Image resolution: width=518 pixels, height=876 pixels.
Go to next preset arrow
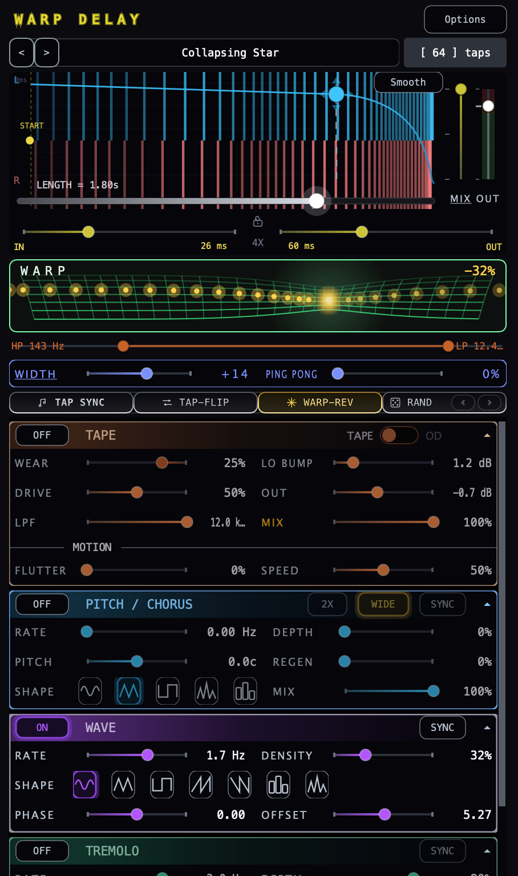47,53
